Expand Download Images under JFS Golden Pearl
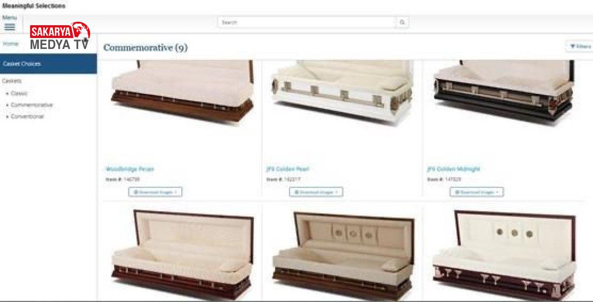Viewport: 593px width, 302px height. click(x=316, y=192)
